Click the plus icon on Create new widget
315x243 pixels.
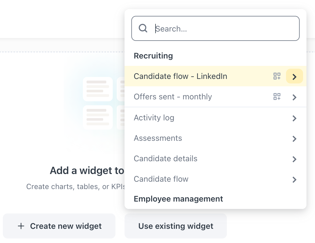21,226
